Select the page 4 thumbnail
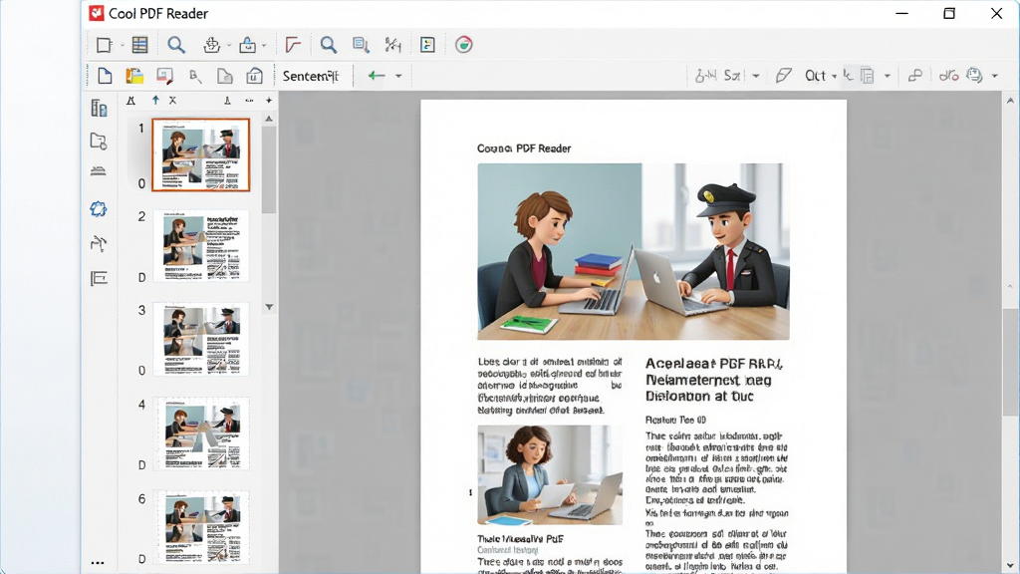Screen dimensions: 1020x574 point(201,433)
